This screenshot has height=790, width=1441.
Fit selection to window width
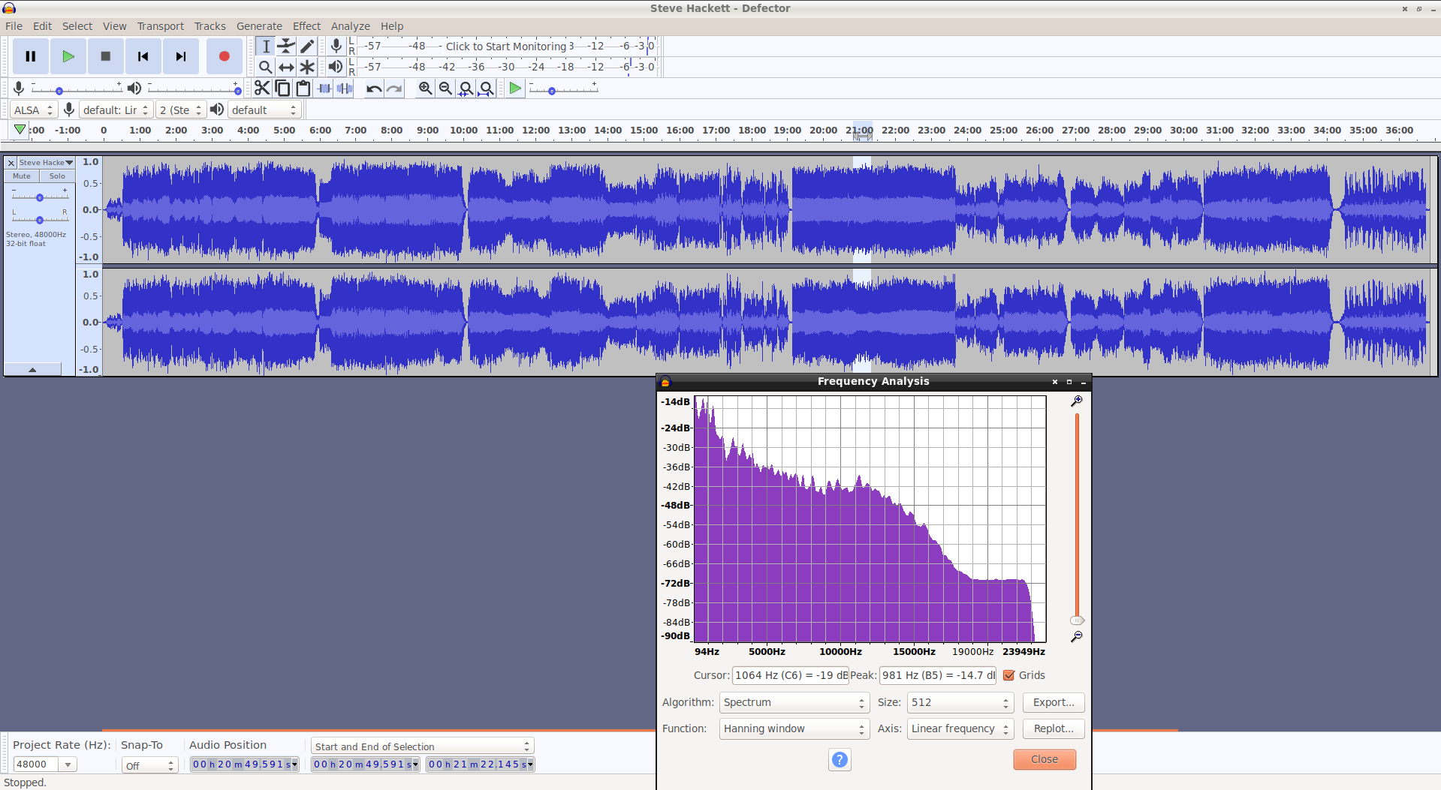[x=466, y=89]
